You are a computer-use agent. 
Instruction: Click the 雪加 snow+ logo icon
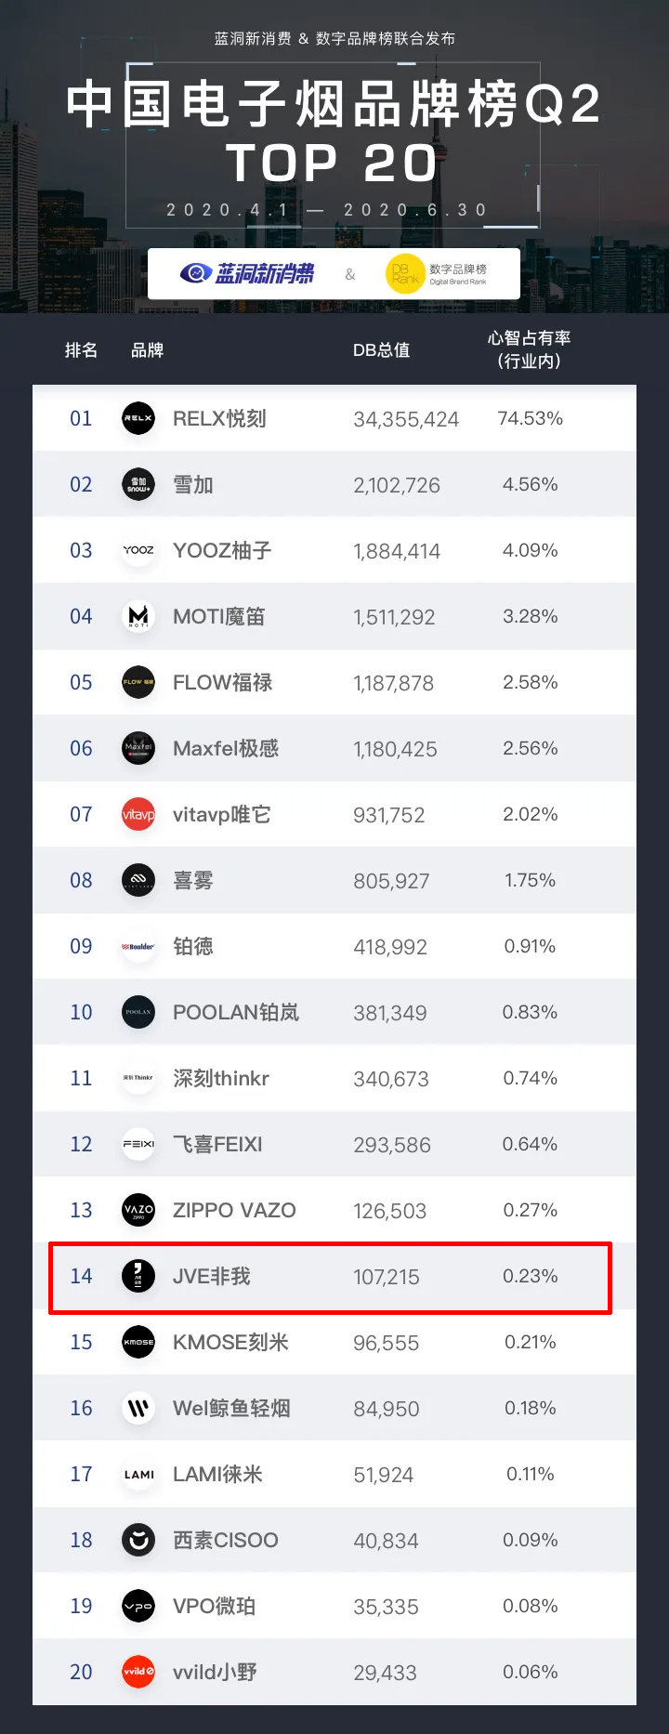click(138, 484)
